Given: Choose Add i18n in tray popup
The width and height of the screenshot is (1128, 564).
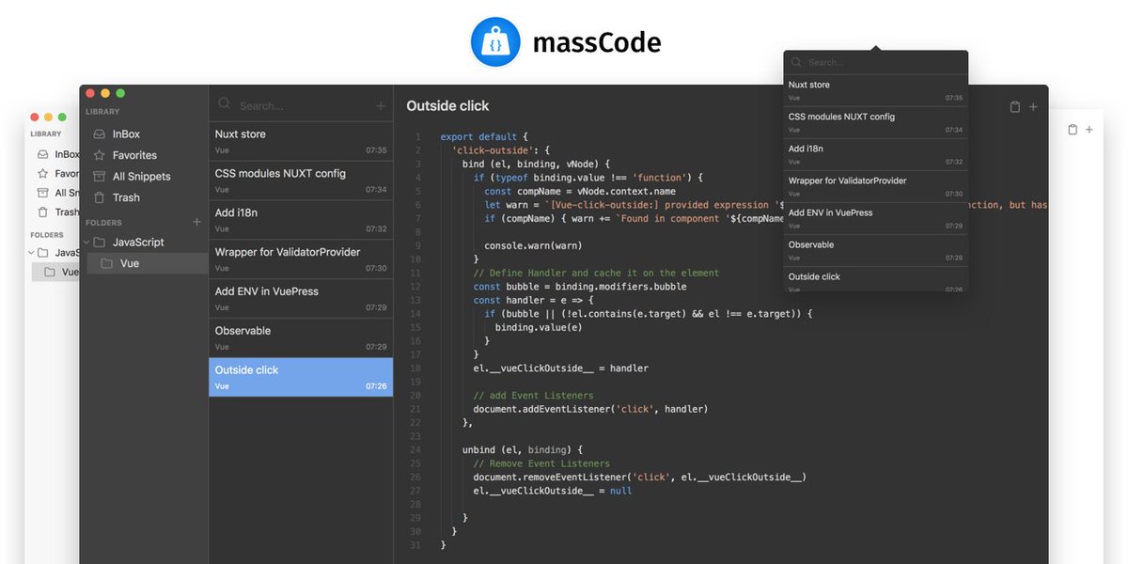Looking at the screenshot, I should point(875,154).
